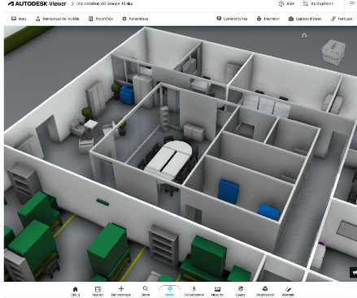Open Navigateur de modèle panel

coord(58,19)
